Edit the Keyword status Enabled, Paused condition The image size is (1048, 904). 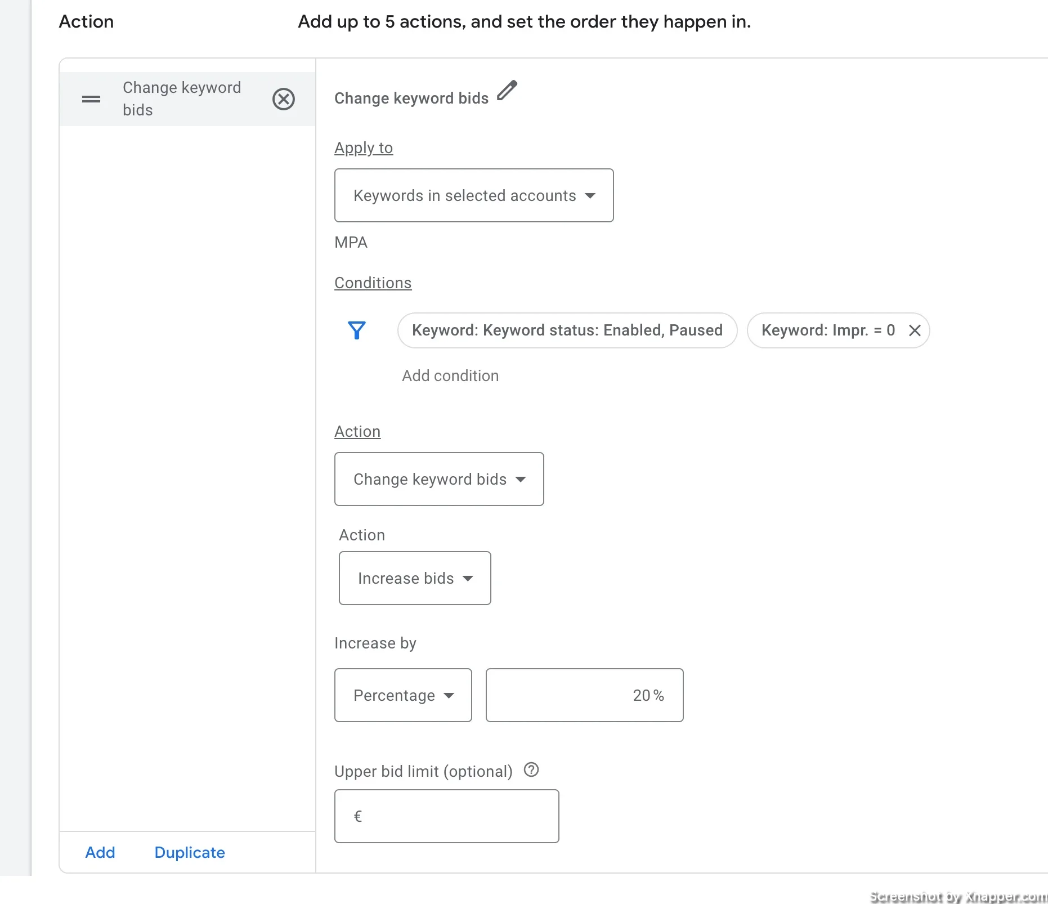pyautogui.click(x=567, y=330)
